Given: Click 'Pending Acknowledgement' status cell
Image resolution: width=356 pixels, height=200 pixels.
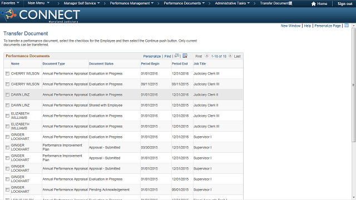Looking at the screenshot, I should pyautogui.click(x=109, y=189).
